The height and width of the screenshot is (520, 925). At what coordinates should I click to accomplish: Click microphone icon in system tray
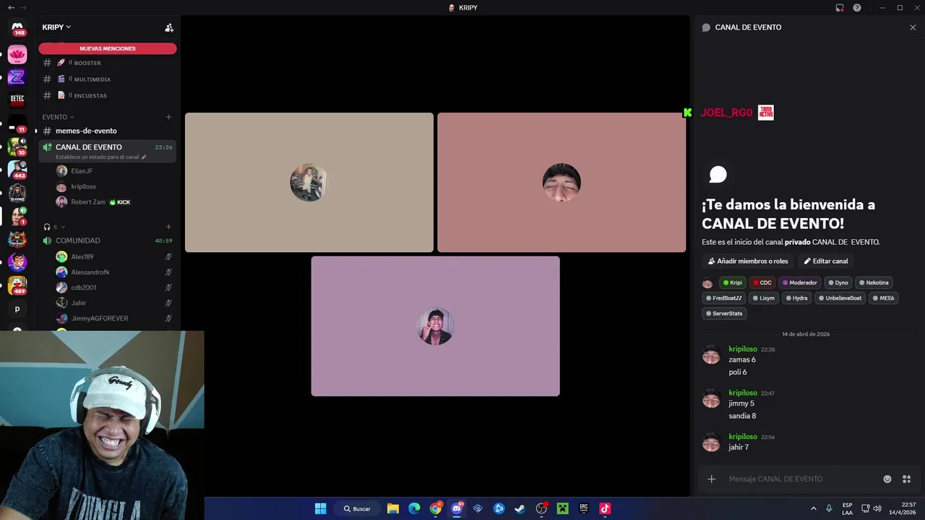[829, 508]
